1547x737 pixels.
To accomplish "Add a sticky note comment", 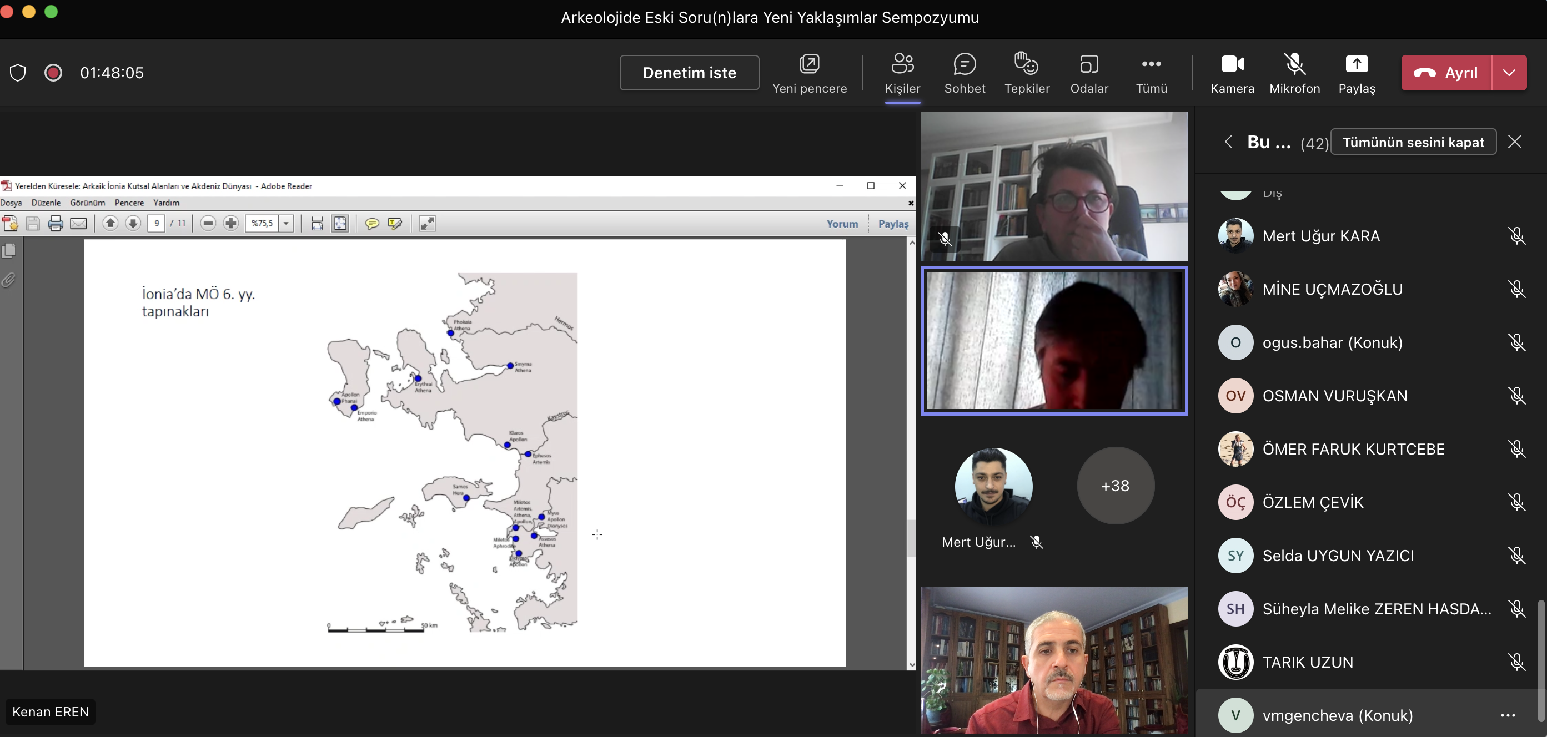I will pyautogui.click(x=373, y=223).
